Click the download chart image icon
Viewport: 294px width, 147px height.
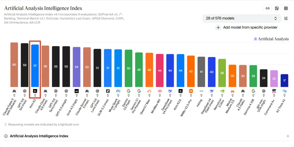point(277,8)
